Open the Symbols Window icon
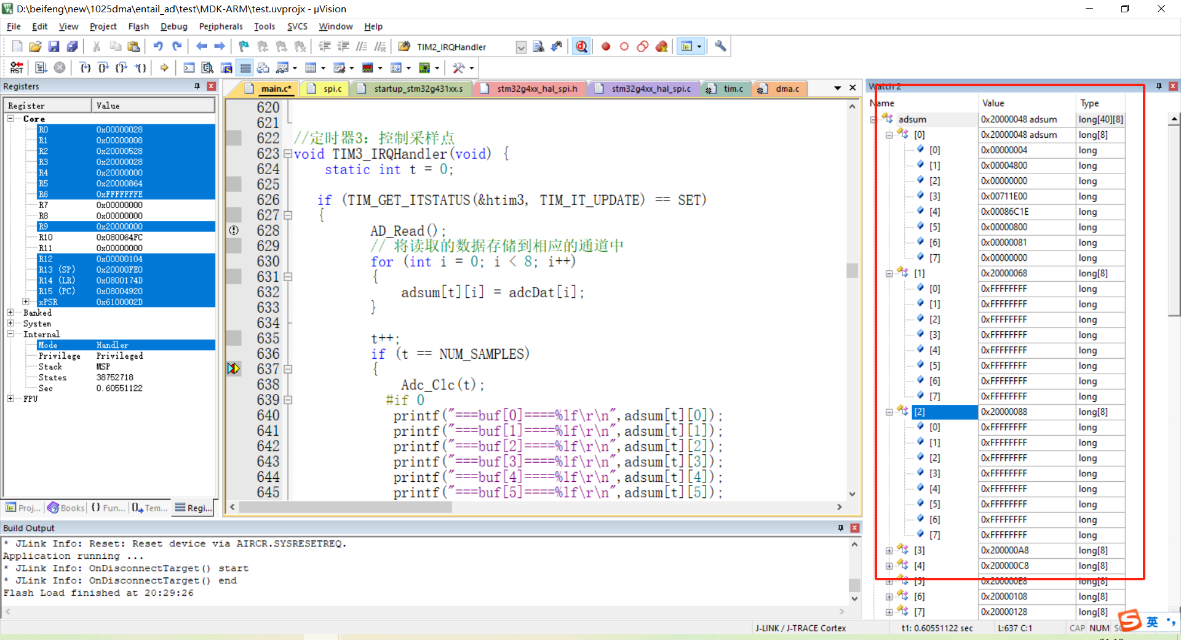 tap(226, 68)
